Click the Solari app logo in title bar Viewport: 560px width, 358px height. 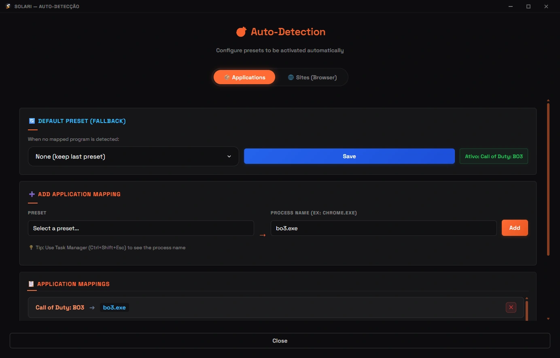click(x=8, y=6)
